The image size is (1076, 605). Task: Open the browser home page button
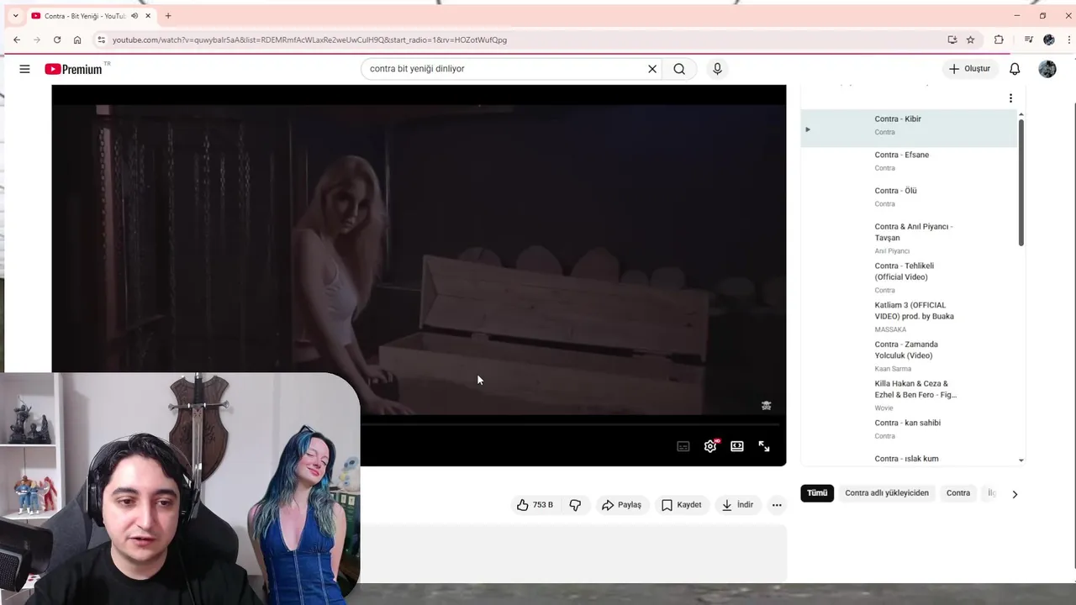[77, 39]
